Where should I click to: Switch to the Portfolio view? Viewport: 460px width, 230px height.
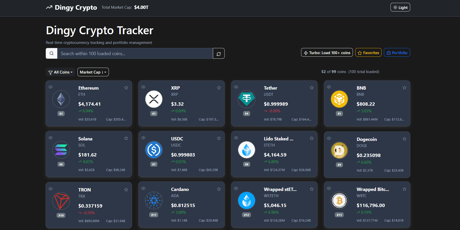(397, 53)
